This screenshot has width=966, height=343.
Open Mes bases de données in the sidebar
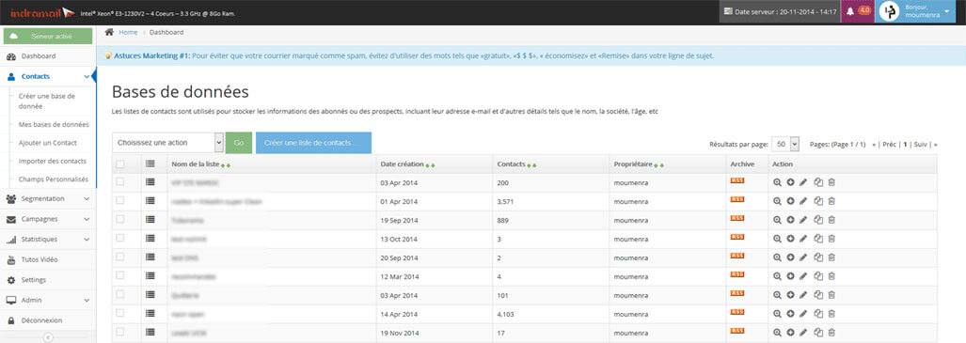[x=54, y=124]
